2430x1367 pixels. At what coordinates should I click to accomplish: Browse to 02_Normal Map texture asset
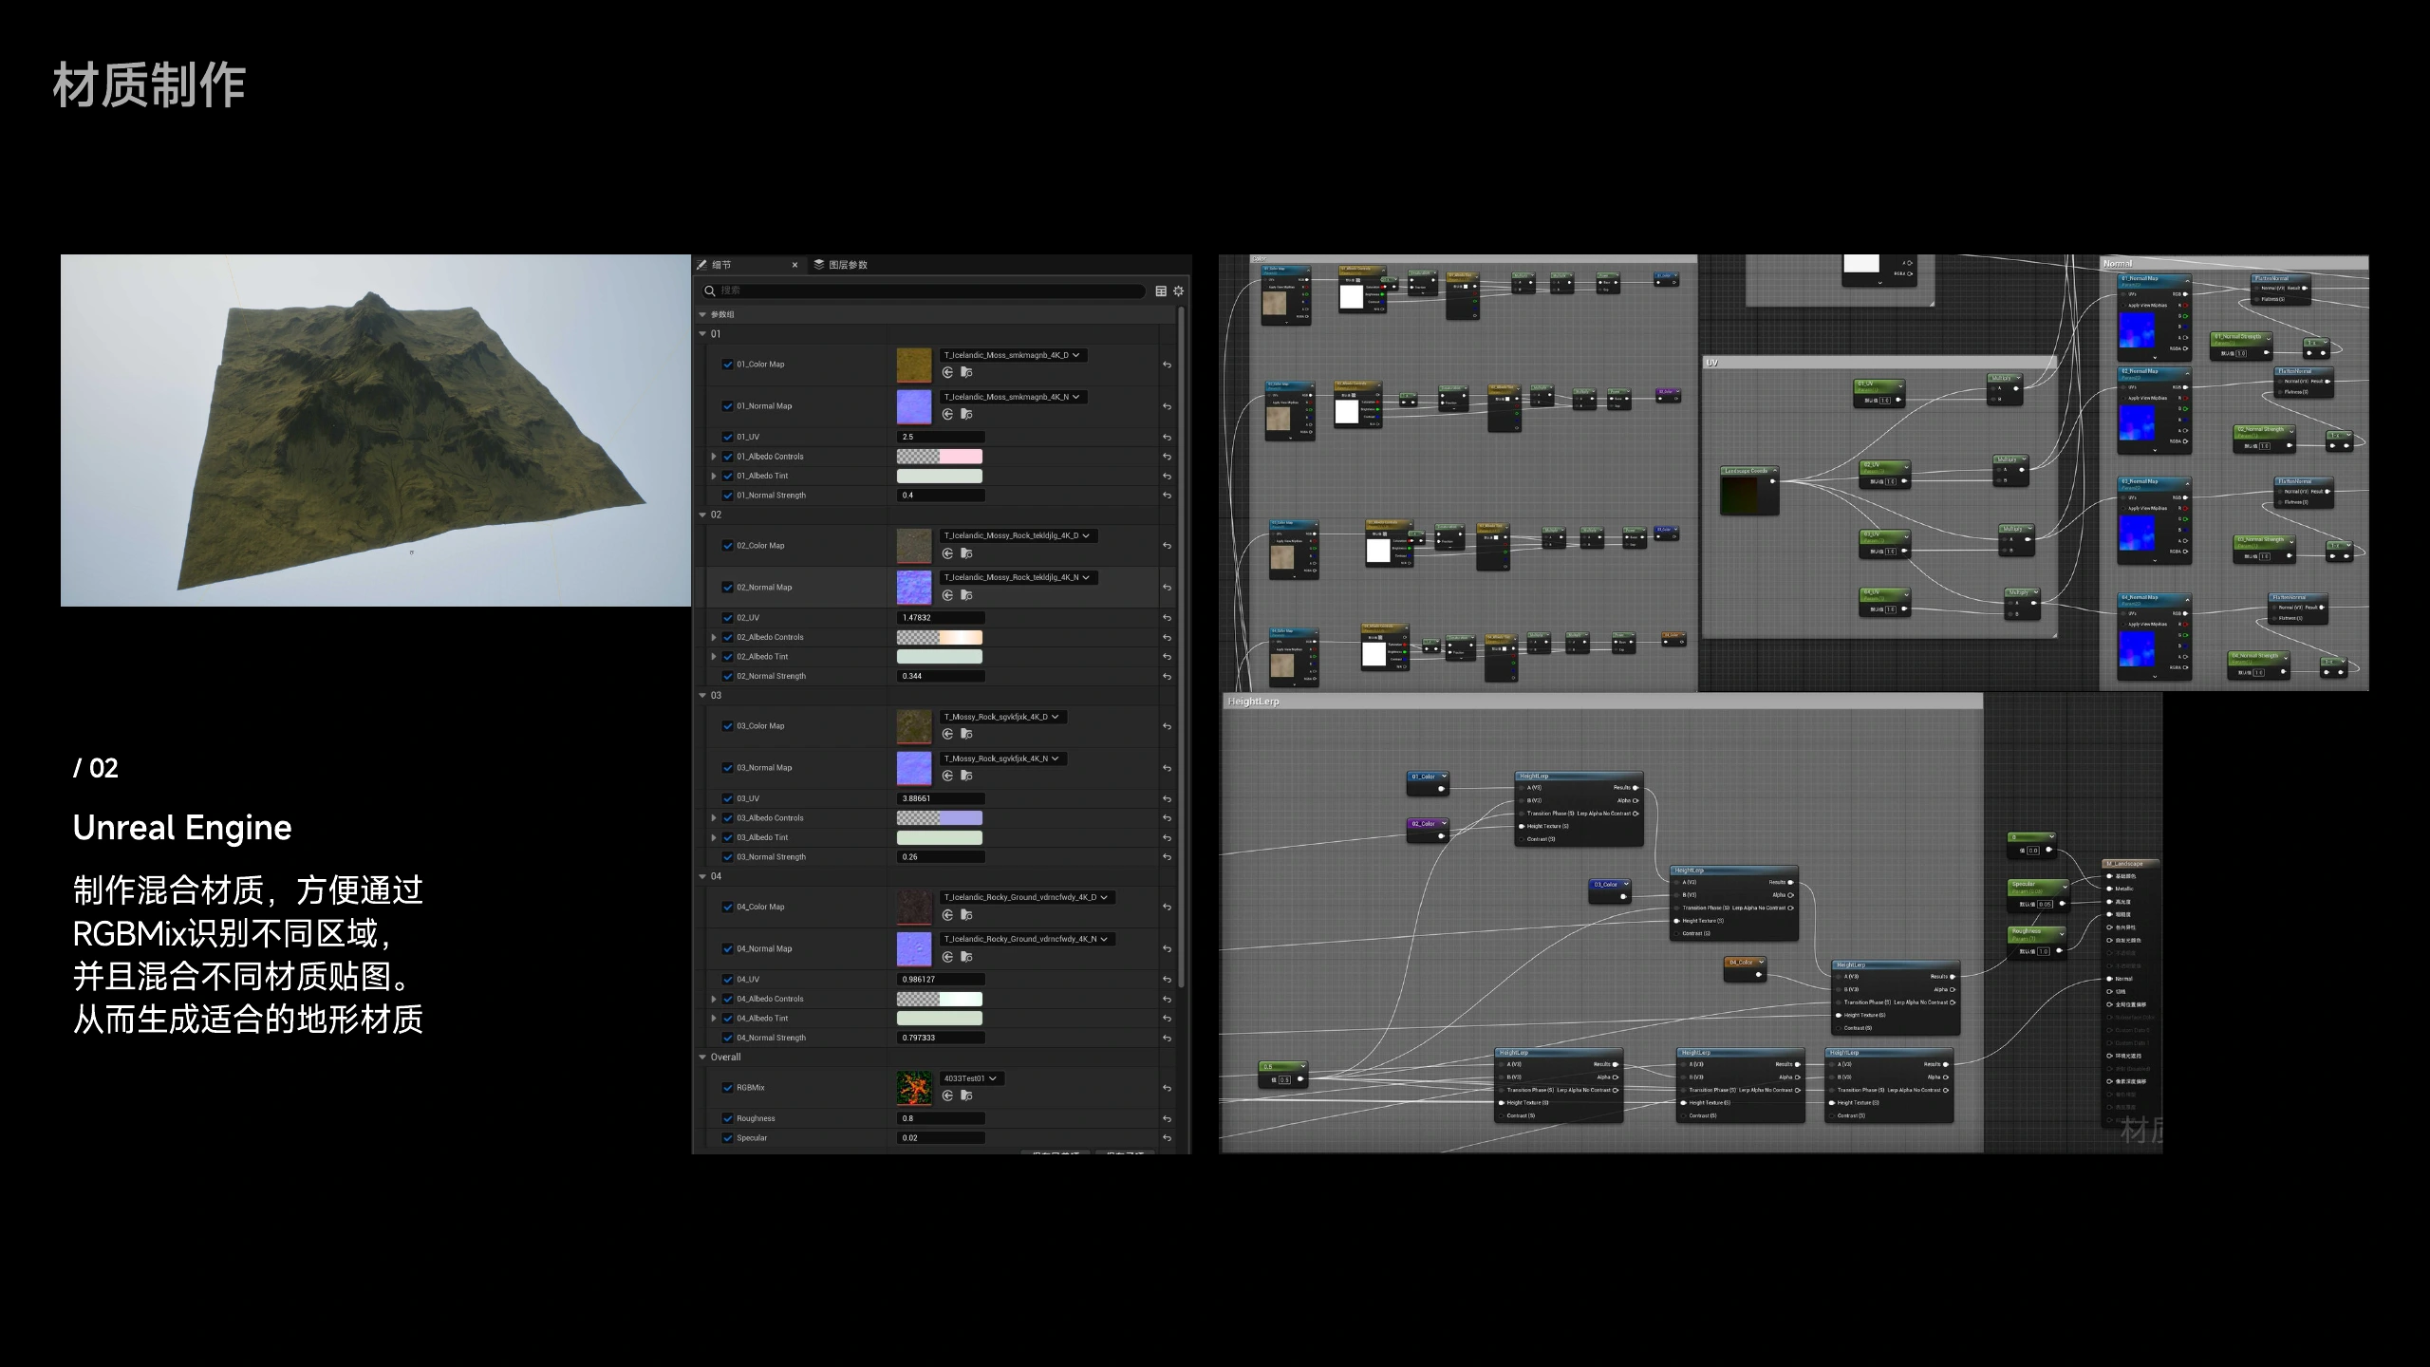coord(966,595)
